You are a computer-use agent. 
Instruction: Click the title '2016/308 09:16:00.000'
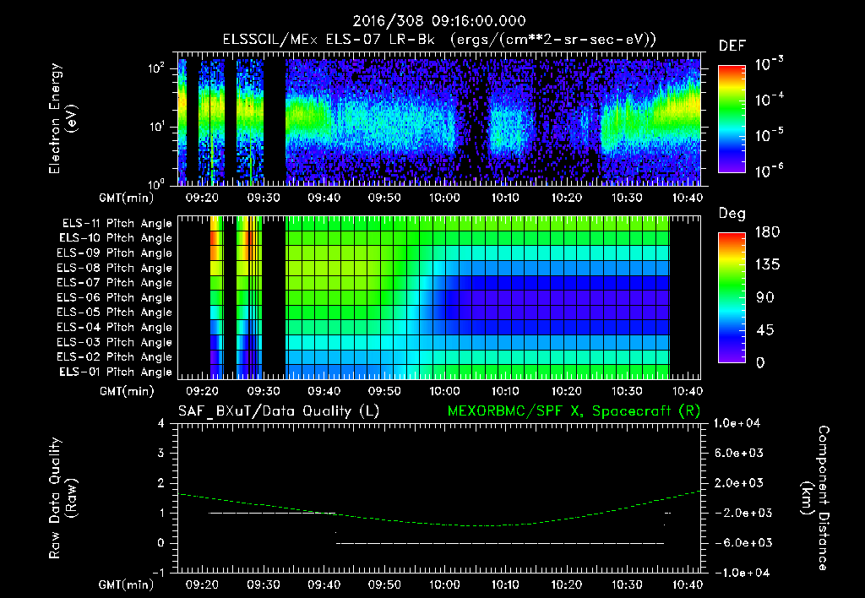coord(439,21)
